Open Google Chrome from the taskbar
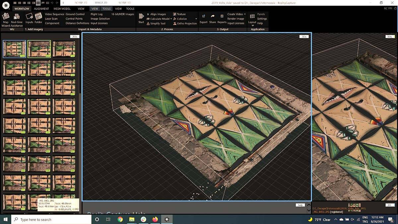 click(x=120, y=219)
